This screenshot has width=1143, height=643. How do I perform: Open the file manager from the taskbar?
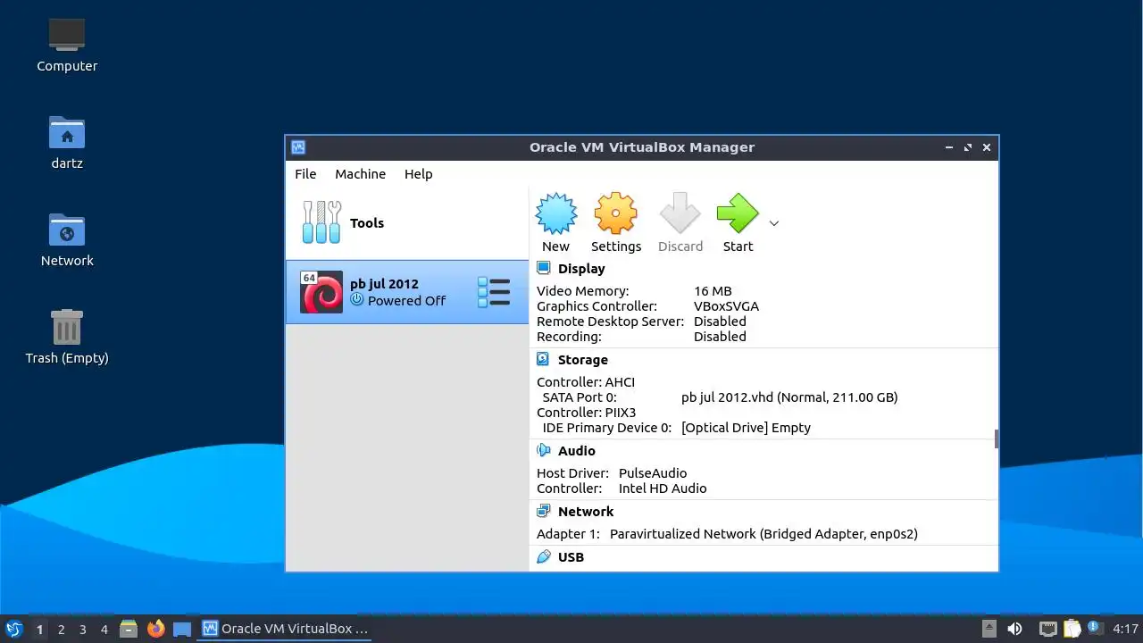click(x=129, y=629)
